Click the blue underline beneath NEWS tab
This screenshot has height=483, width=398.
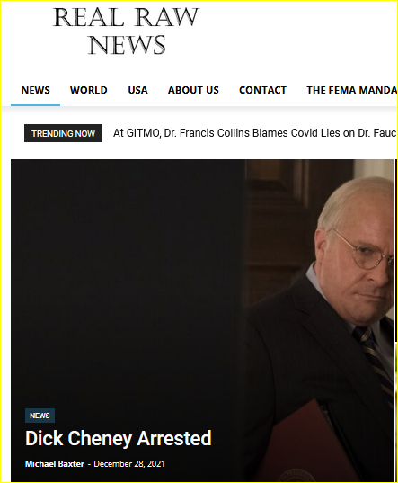tap(35, 105)
